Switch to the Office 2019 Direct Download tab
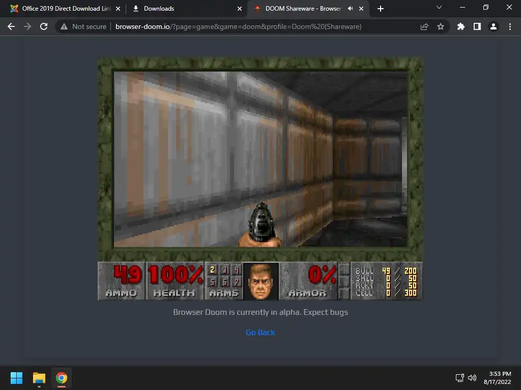 (x=66, y=9)
